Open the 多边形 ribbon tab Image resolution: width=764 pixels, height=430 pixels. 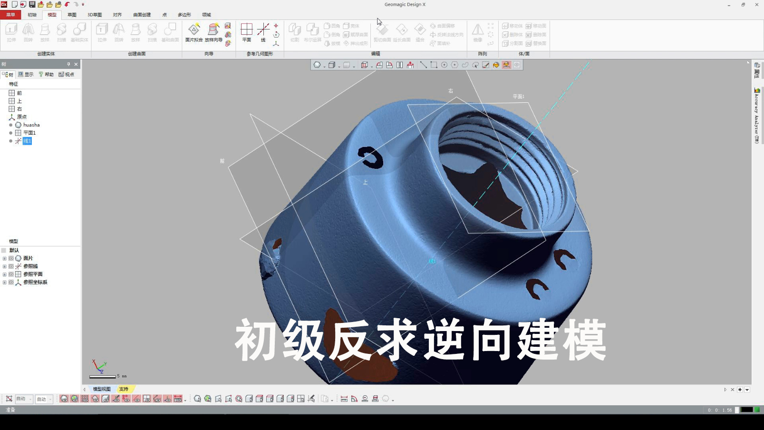point(184,15)
